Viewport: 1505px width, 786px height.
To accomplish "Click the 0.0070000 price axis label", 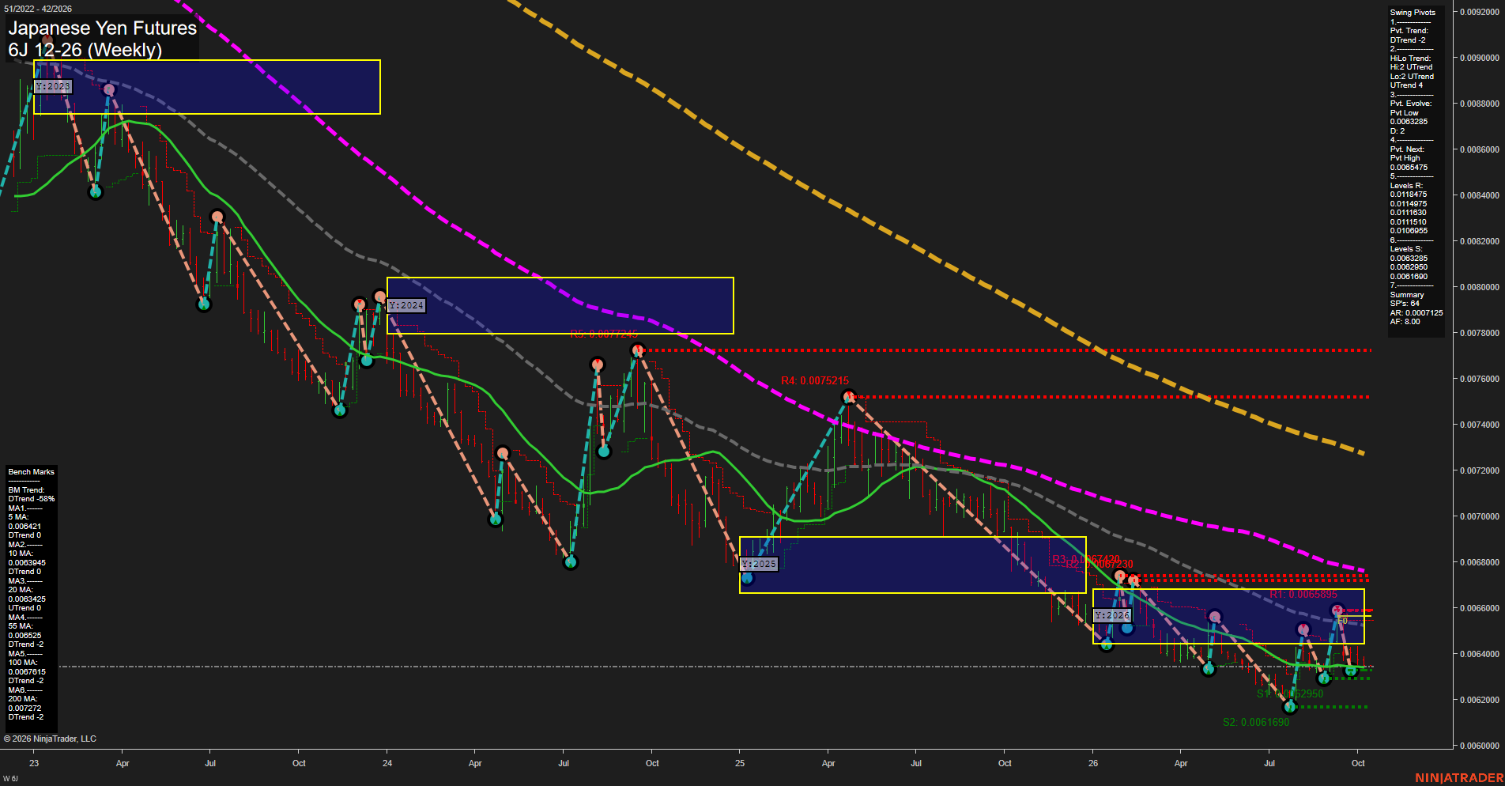I will 1480,516.
